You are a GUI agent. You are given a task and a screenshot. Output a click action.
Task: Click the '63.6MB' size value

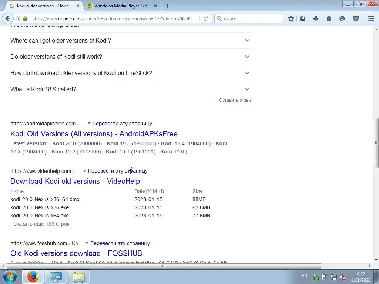201,208
